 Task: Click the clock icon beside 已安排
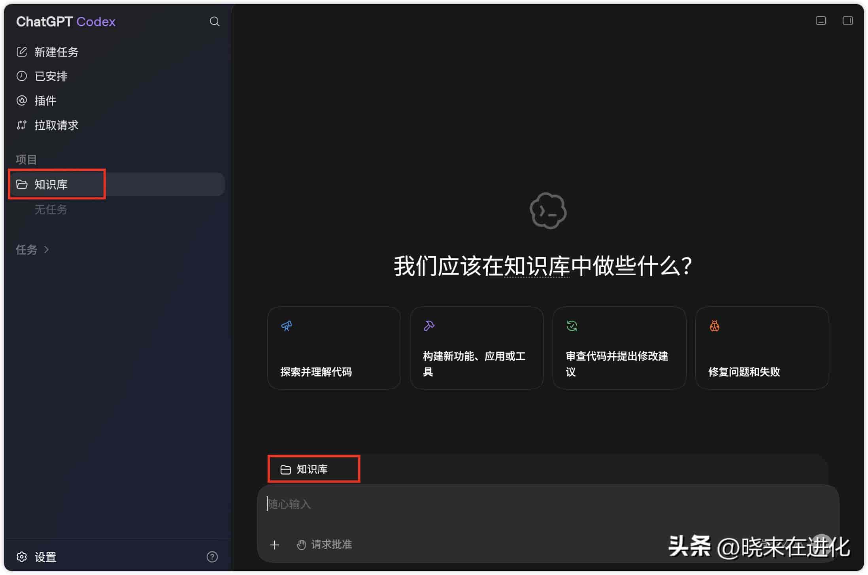click(22, 76)
